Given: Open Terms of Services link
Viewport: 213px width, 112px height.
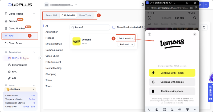Looking at the screenshot, I should pos(182,99).
